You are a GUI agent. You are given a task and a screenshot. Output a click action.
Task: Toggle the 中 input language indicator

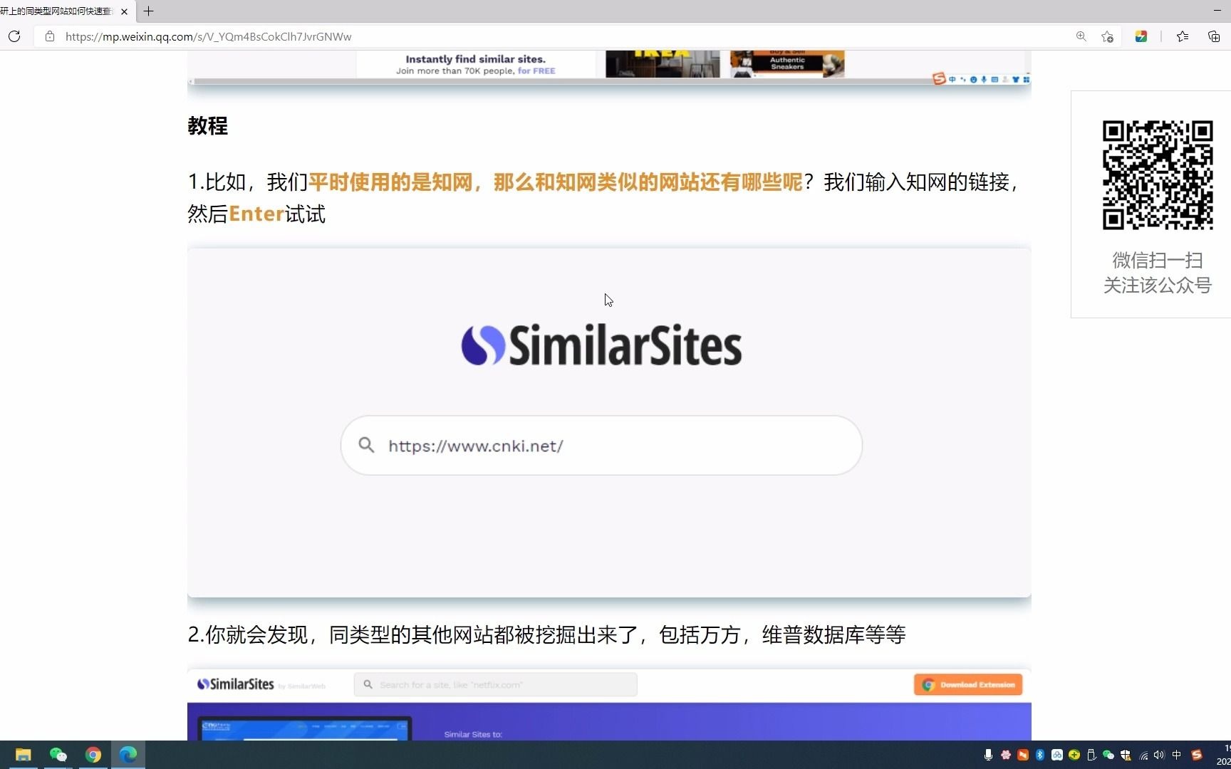coord(1177,755)
